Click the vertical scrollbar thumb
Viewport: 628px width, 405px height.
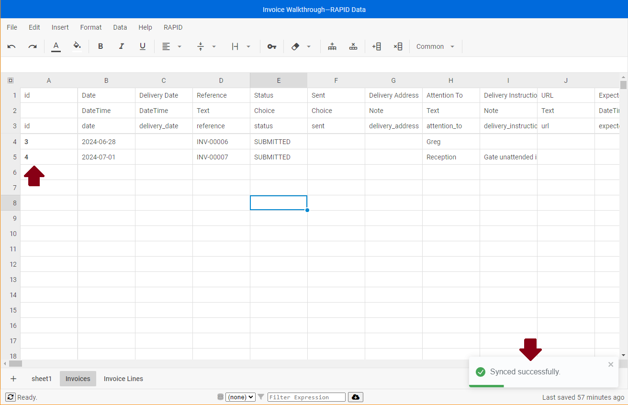[623, 85]
